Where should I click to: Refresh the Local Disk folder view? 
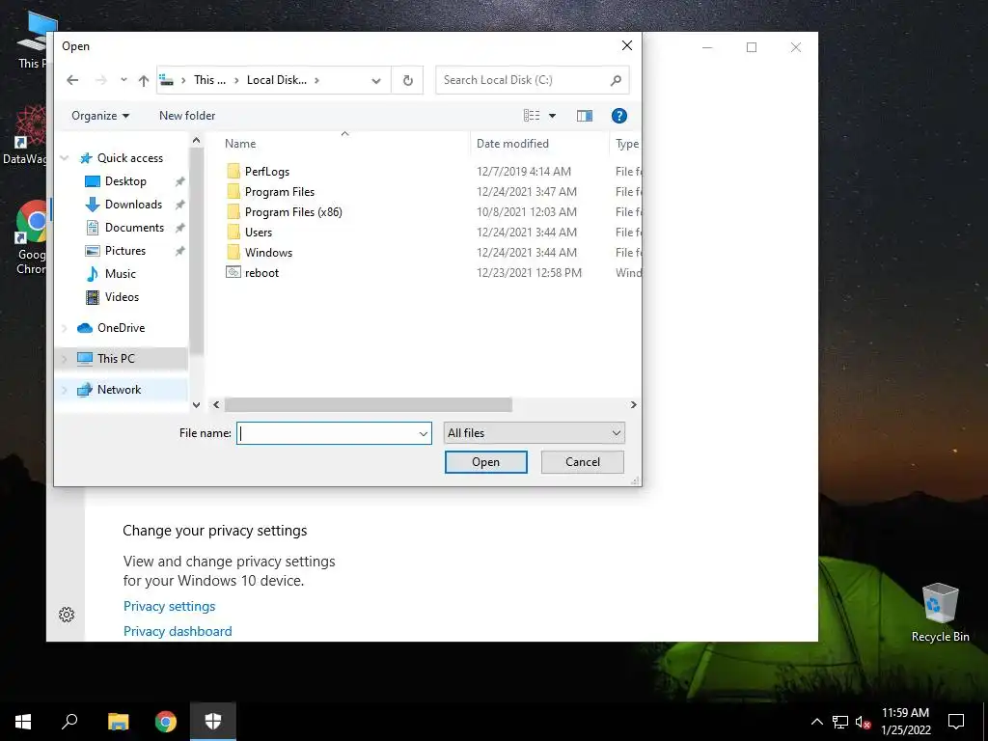408,81
